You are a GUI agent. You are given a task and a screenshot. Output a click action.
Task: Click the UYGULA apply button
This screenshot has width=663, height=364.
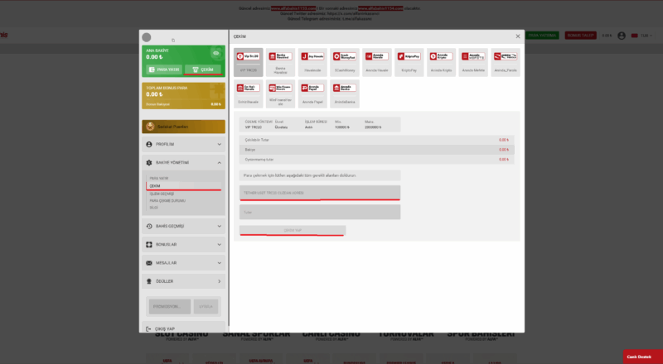pos(206,307)
